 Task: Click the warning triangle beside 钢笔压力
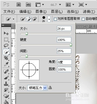(50, 87)
